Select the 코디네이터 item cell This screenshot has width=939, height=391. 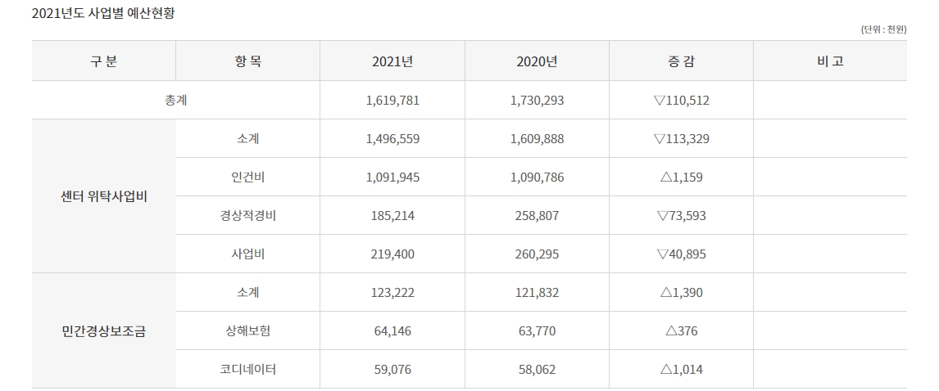pyautogui.click(x=247, y=370)
